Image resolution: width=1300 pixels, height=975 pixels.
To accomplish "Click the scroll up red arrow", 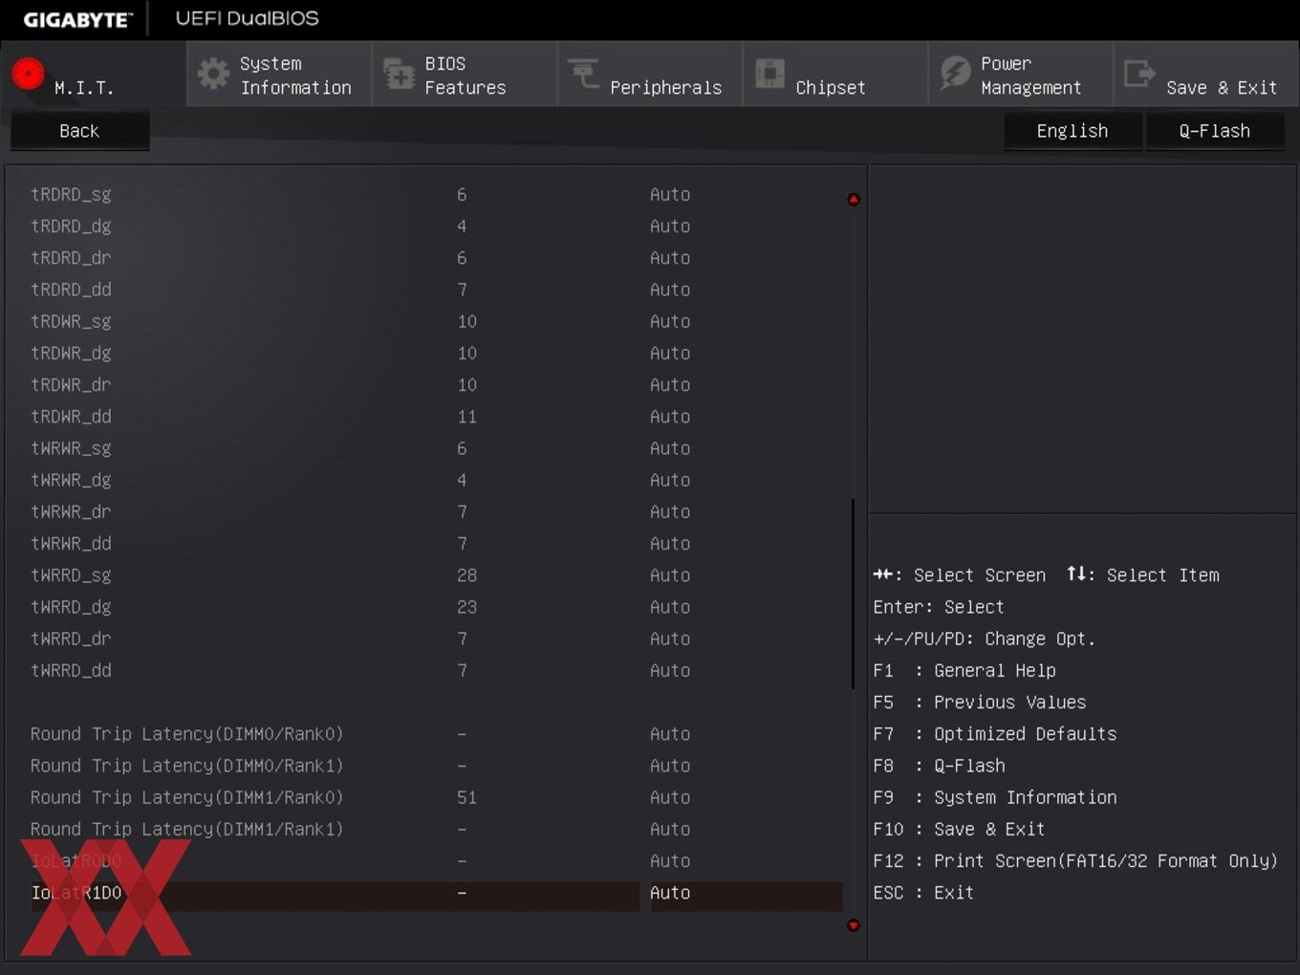I will tap(854, 200).
